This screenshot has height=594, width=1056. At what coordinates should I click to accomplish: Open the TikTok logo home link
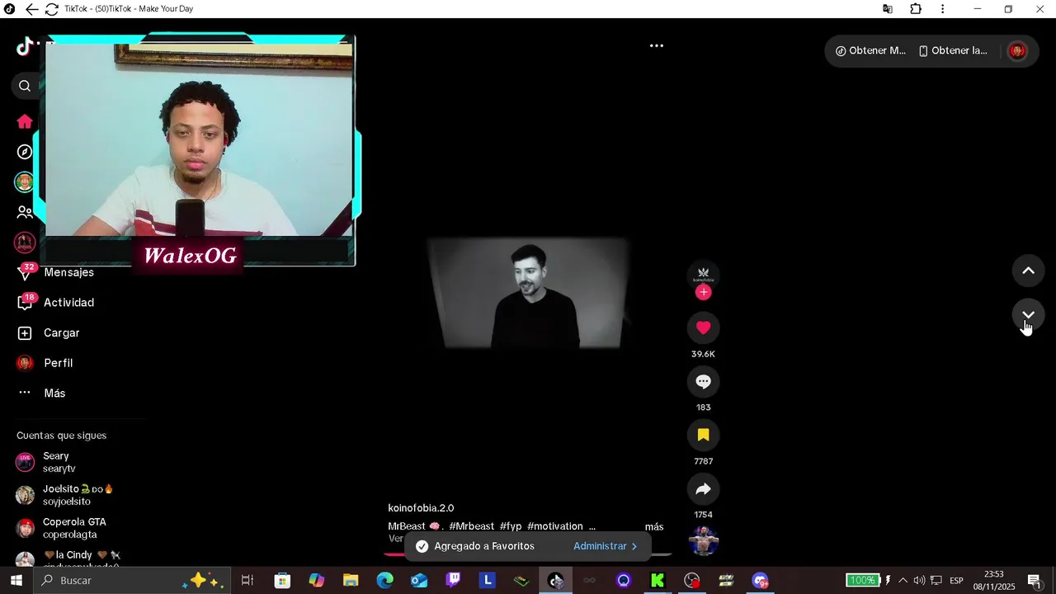point(25,47)
